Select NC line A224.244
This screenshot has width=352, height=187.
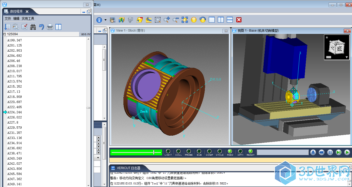(15, 112)
